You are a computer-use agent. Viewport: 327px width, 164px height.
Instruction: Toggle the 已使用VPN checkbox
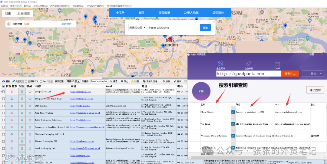click(x=26, y=81)
